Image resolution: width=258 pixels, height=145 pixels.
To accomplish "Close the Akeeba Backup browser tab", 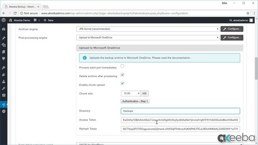I will click(38, 7).
